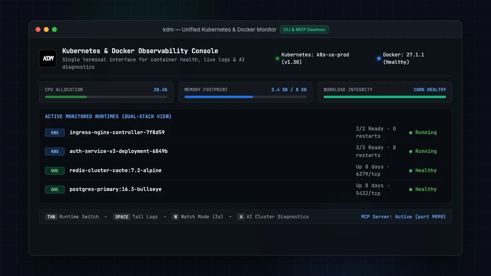491x276 pixels.
Task: Select postgres-primary:16.3-bullseye row name
Action: pyautogui.click(x=115, y=189)
